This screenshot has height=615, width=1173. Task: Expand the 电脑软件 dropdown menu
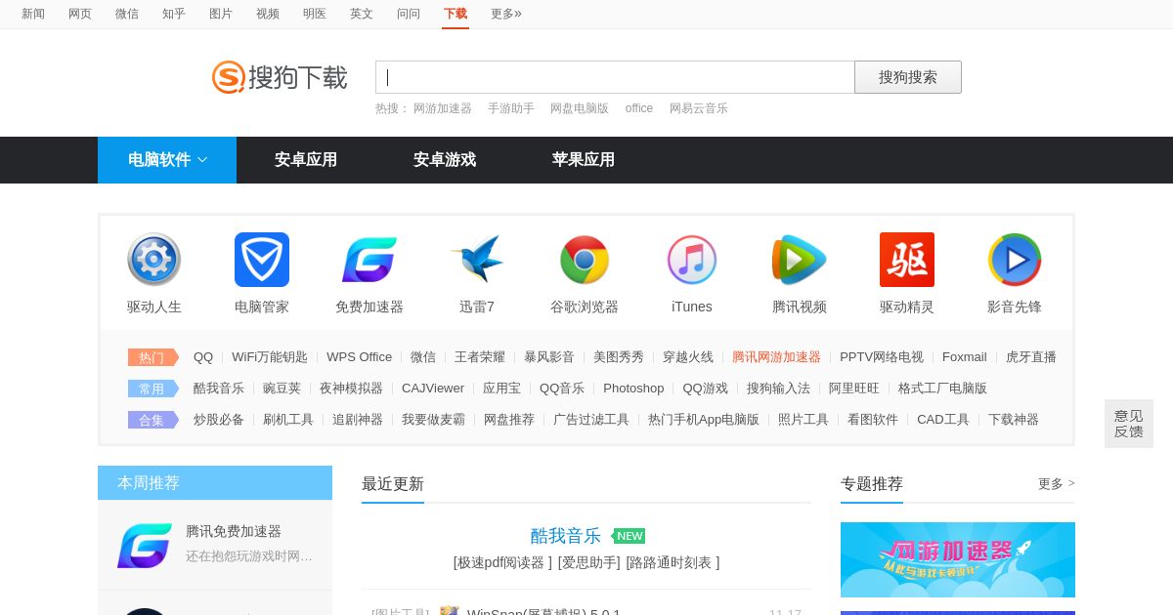pos(167,160)
